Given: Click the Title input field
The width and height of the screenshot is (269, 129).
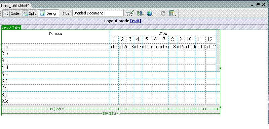Looking at the screenshot, I should point(98,13).
